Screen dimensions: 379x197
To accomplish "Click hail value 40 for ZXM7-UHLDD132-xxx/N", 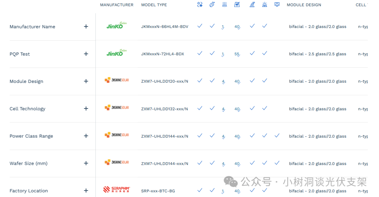I will 237,109.
